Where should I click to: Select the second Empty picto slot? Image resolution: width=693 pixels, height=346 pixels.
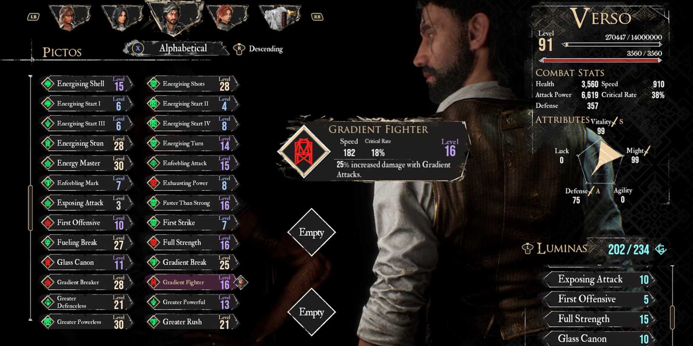click(312, 312)
